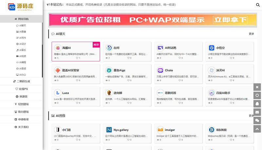Screen dimensions: 262x150
Task: Like the 小悟空 card heart icon
Action: (231, 58)
